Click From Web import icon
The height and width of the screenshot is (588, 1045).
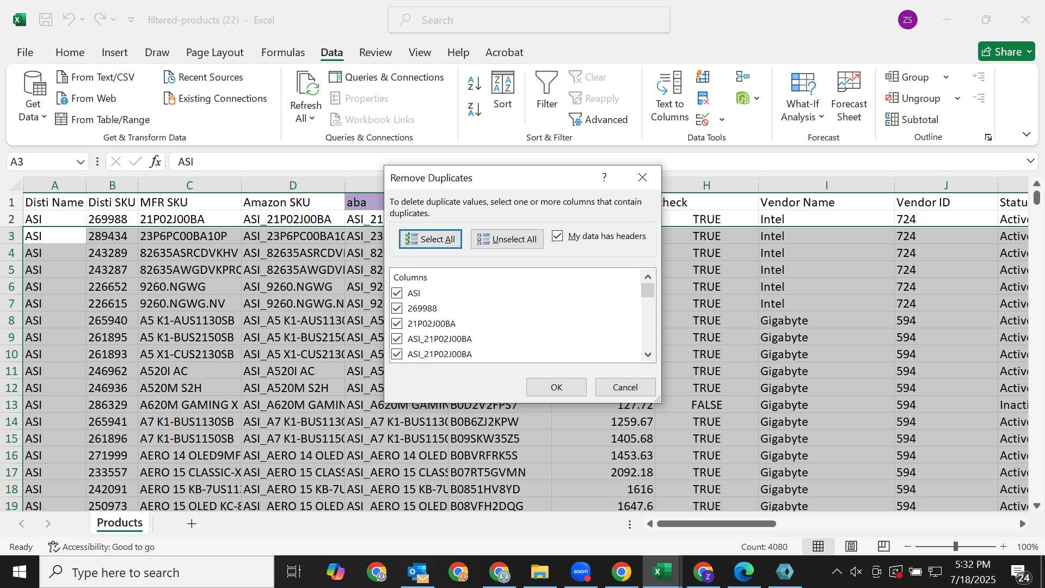click(x=62, y=98)
